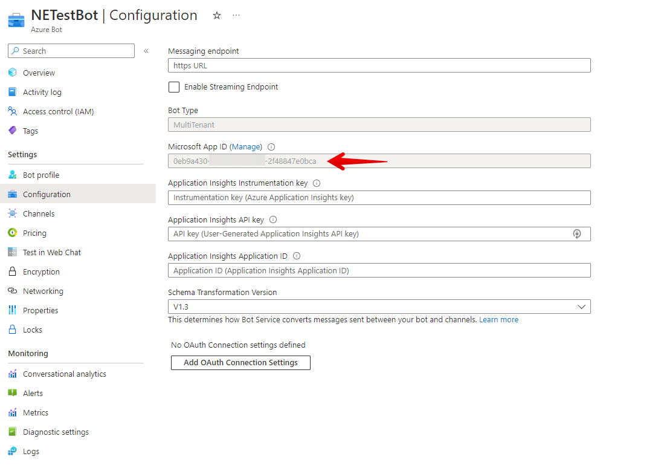Click the Manage link for App ID

click(x=246, y=147)
